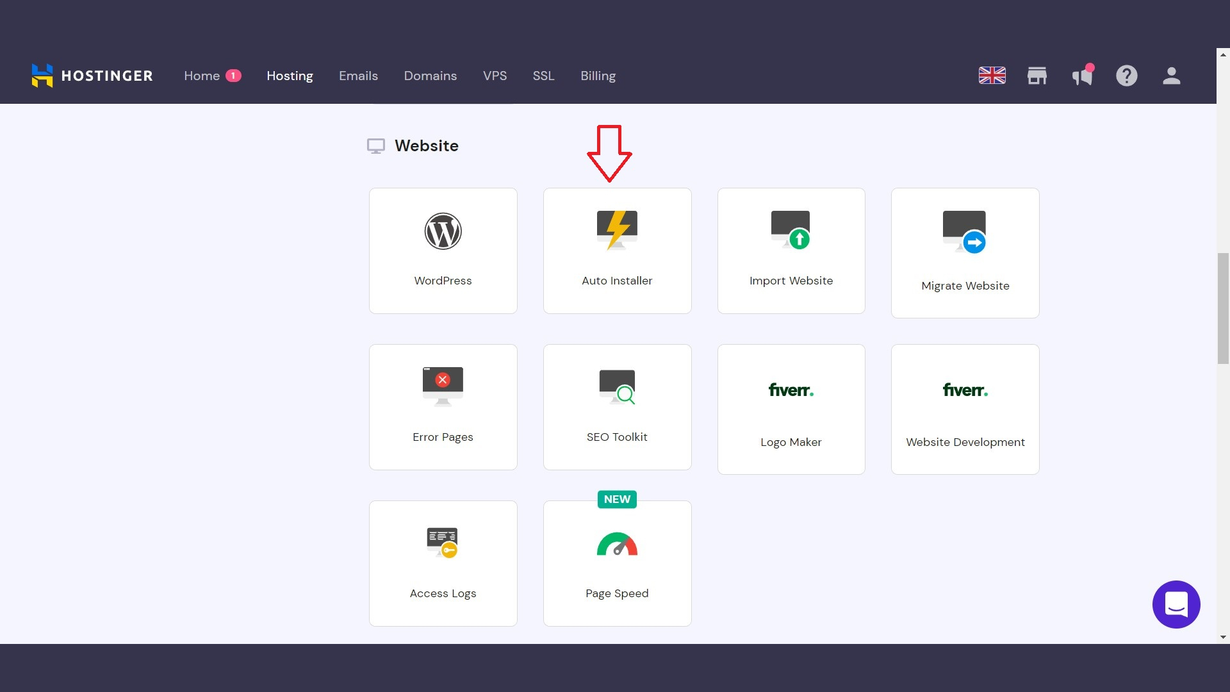
Task: Click the Migrate Website arrow icon
Action: (x=965, y=232)
